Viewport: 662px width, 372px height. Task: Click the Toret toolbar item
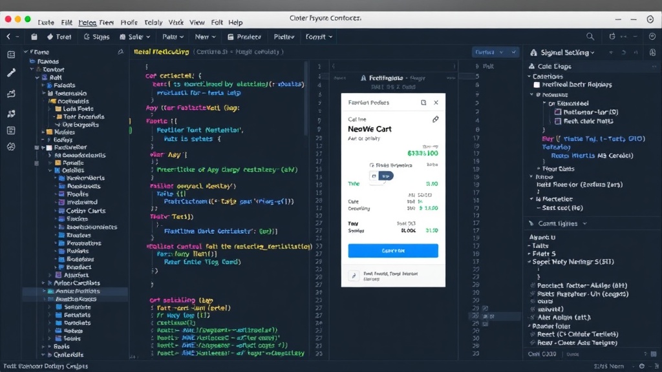coord(59,37)
